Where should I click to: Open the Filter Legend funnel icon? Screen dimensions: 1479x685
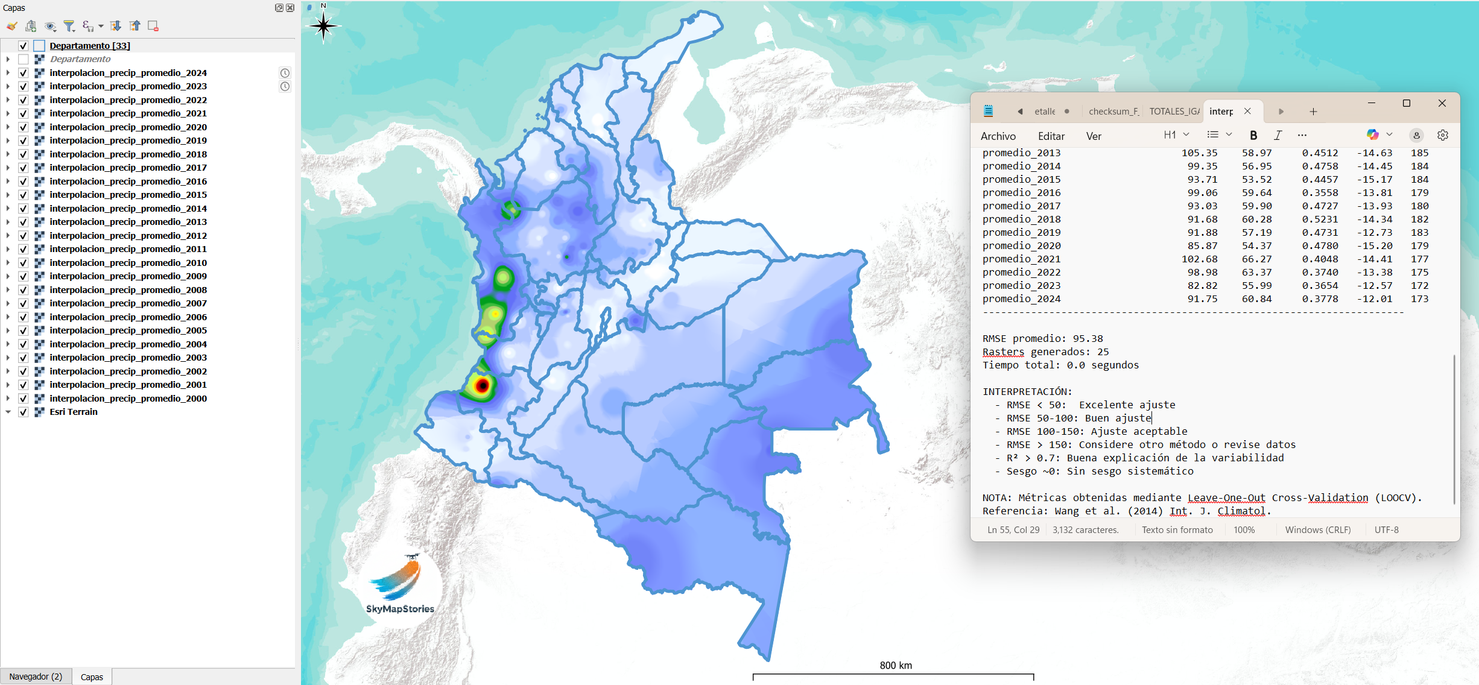[69, 26]
